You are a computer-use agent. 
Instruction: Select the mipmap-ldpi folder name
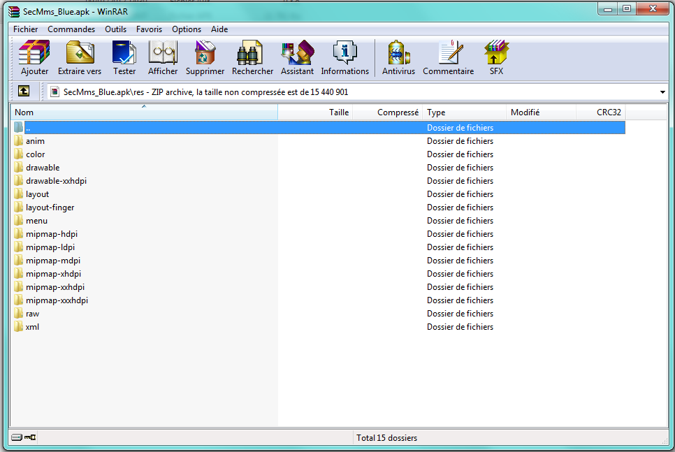50,247
